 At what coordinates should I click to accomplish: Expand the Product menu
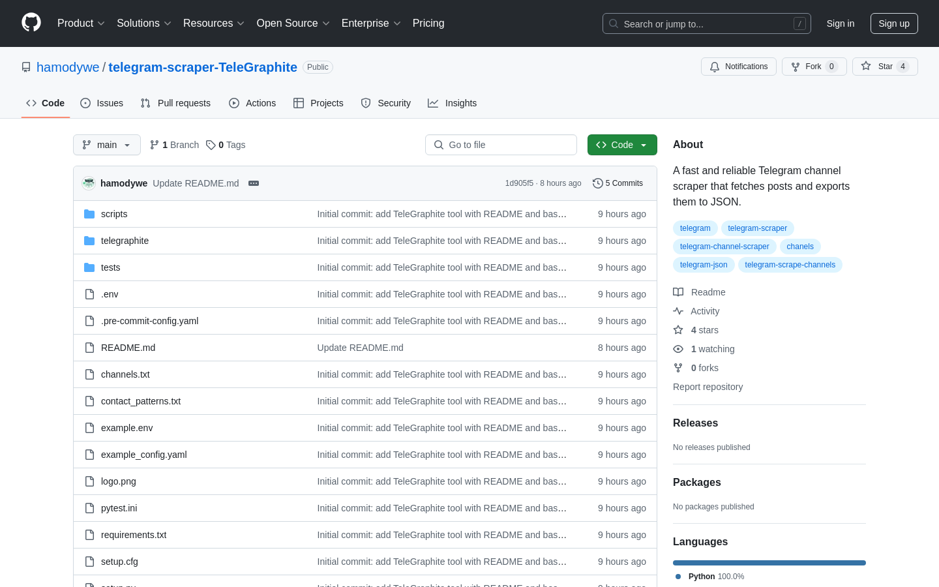point(81,23)
